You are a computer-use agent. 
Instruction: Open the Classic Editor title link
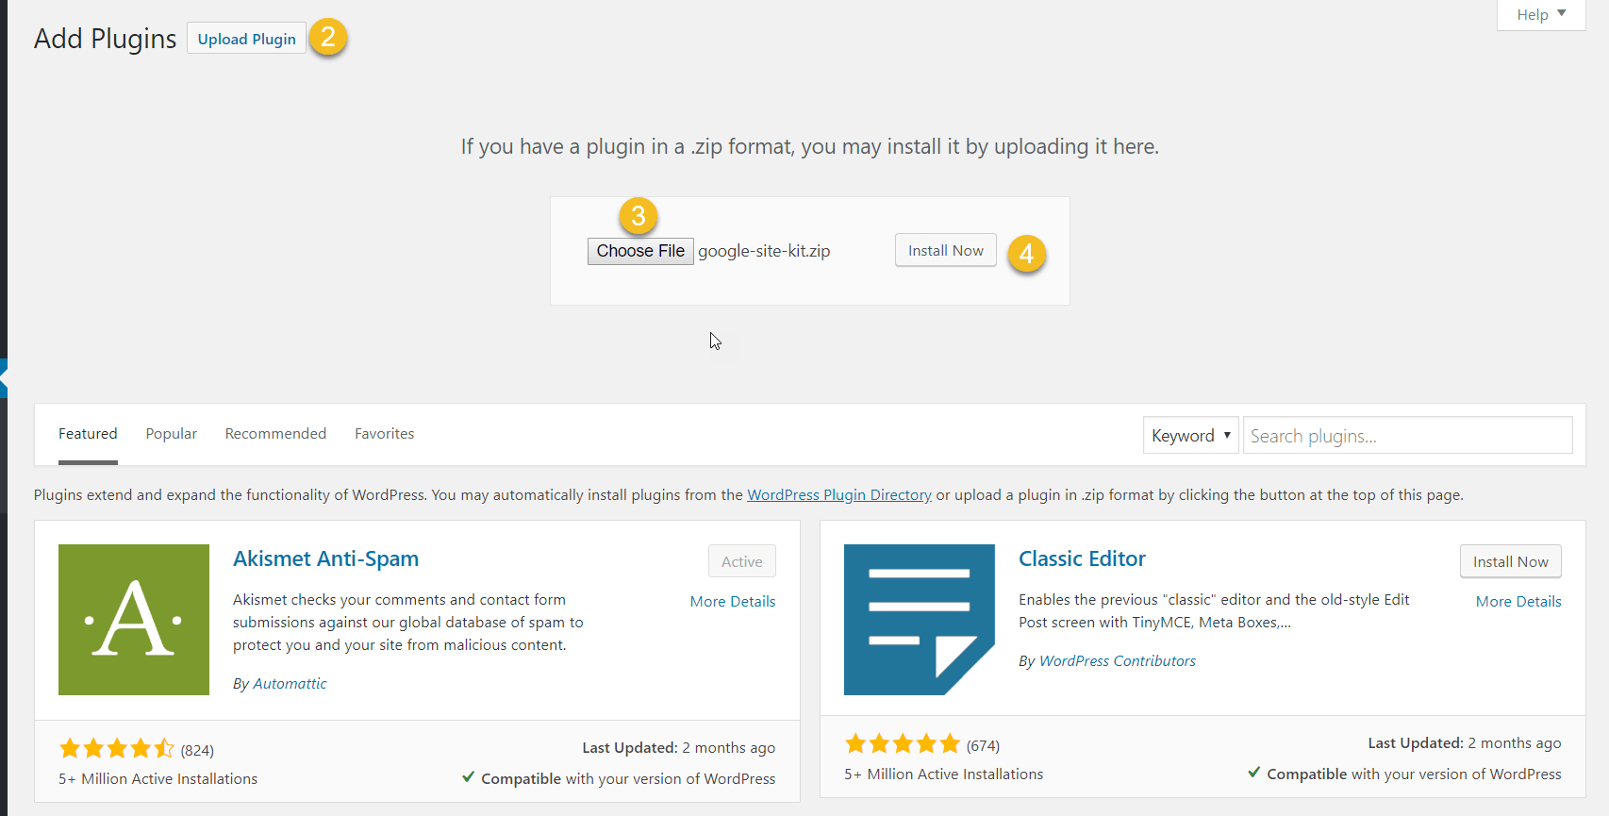coord(1082,558)
